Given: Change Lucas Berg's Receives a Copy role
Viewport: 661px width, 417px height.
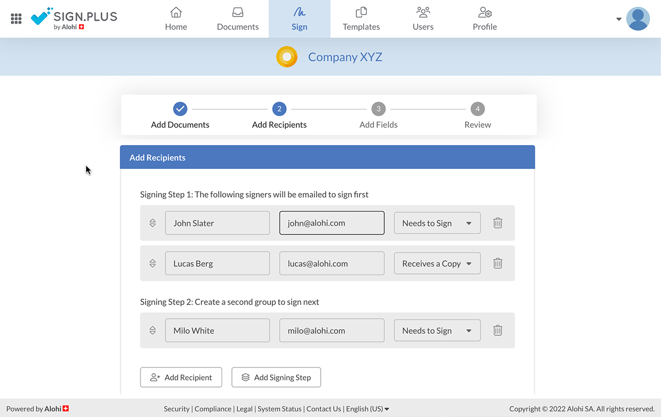Looking at the screenshot, I should coord(437,263).
